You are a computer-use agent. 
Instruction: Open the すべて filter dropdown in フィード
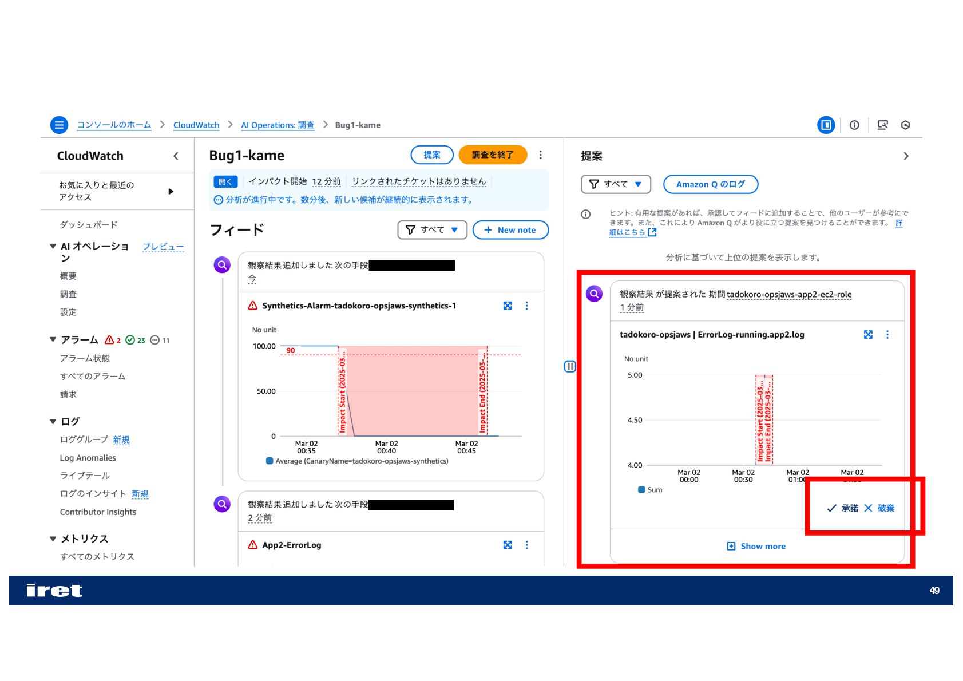point(432,229)
